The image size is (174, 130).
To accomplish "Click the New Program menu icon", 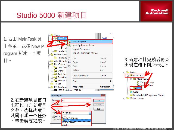I will [x=70, y=42].
